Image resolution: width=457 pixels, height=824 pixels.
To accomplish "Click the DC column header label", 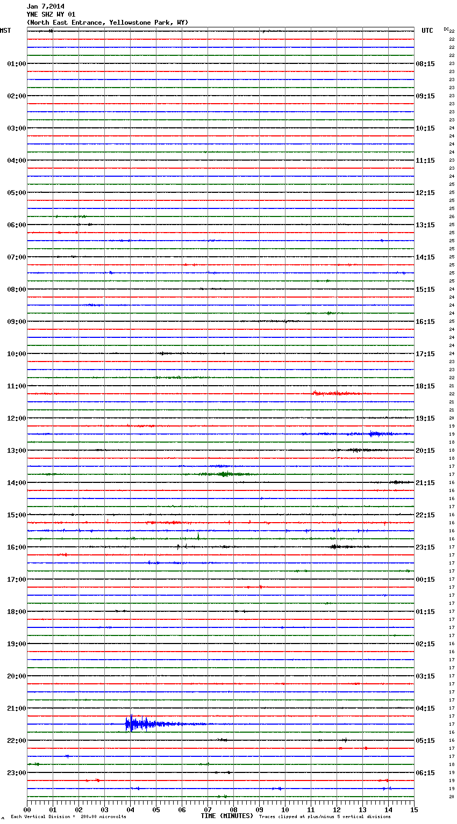I will 446,29.
